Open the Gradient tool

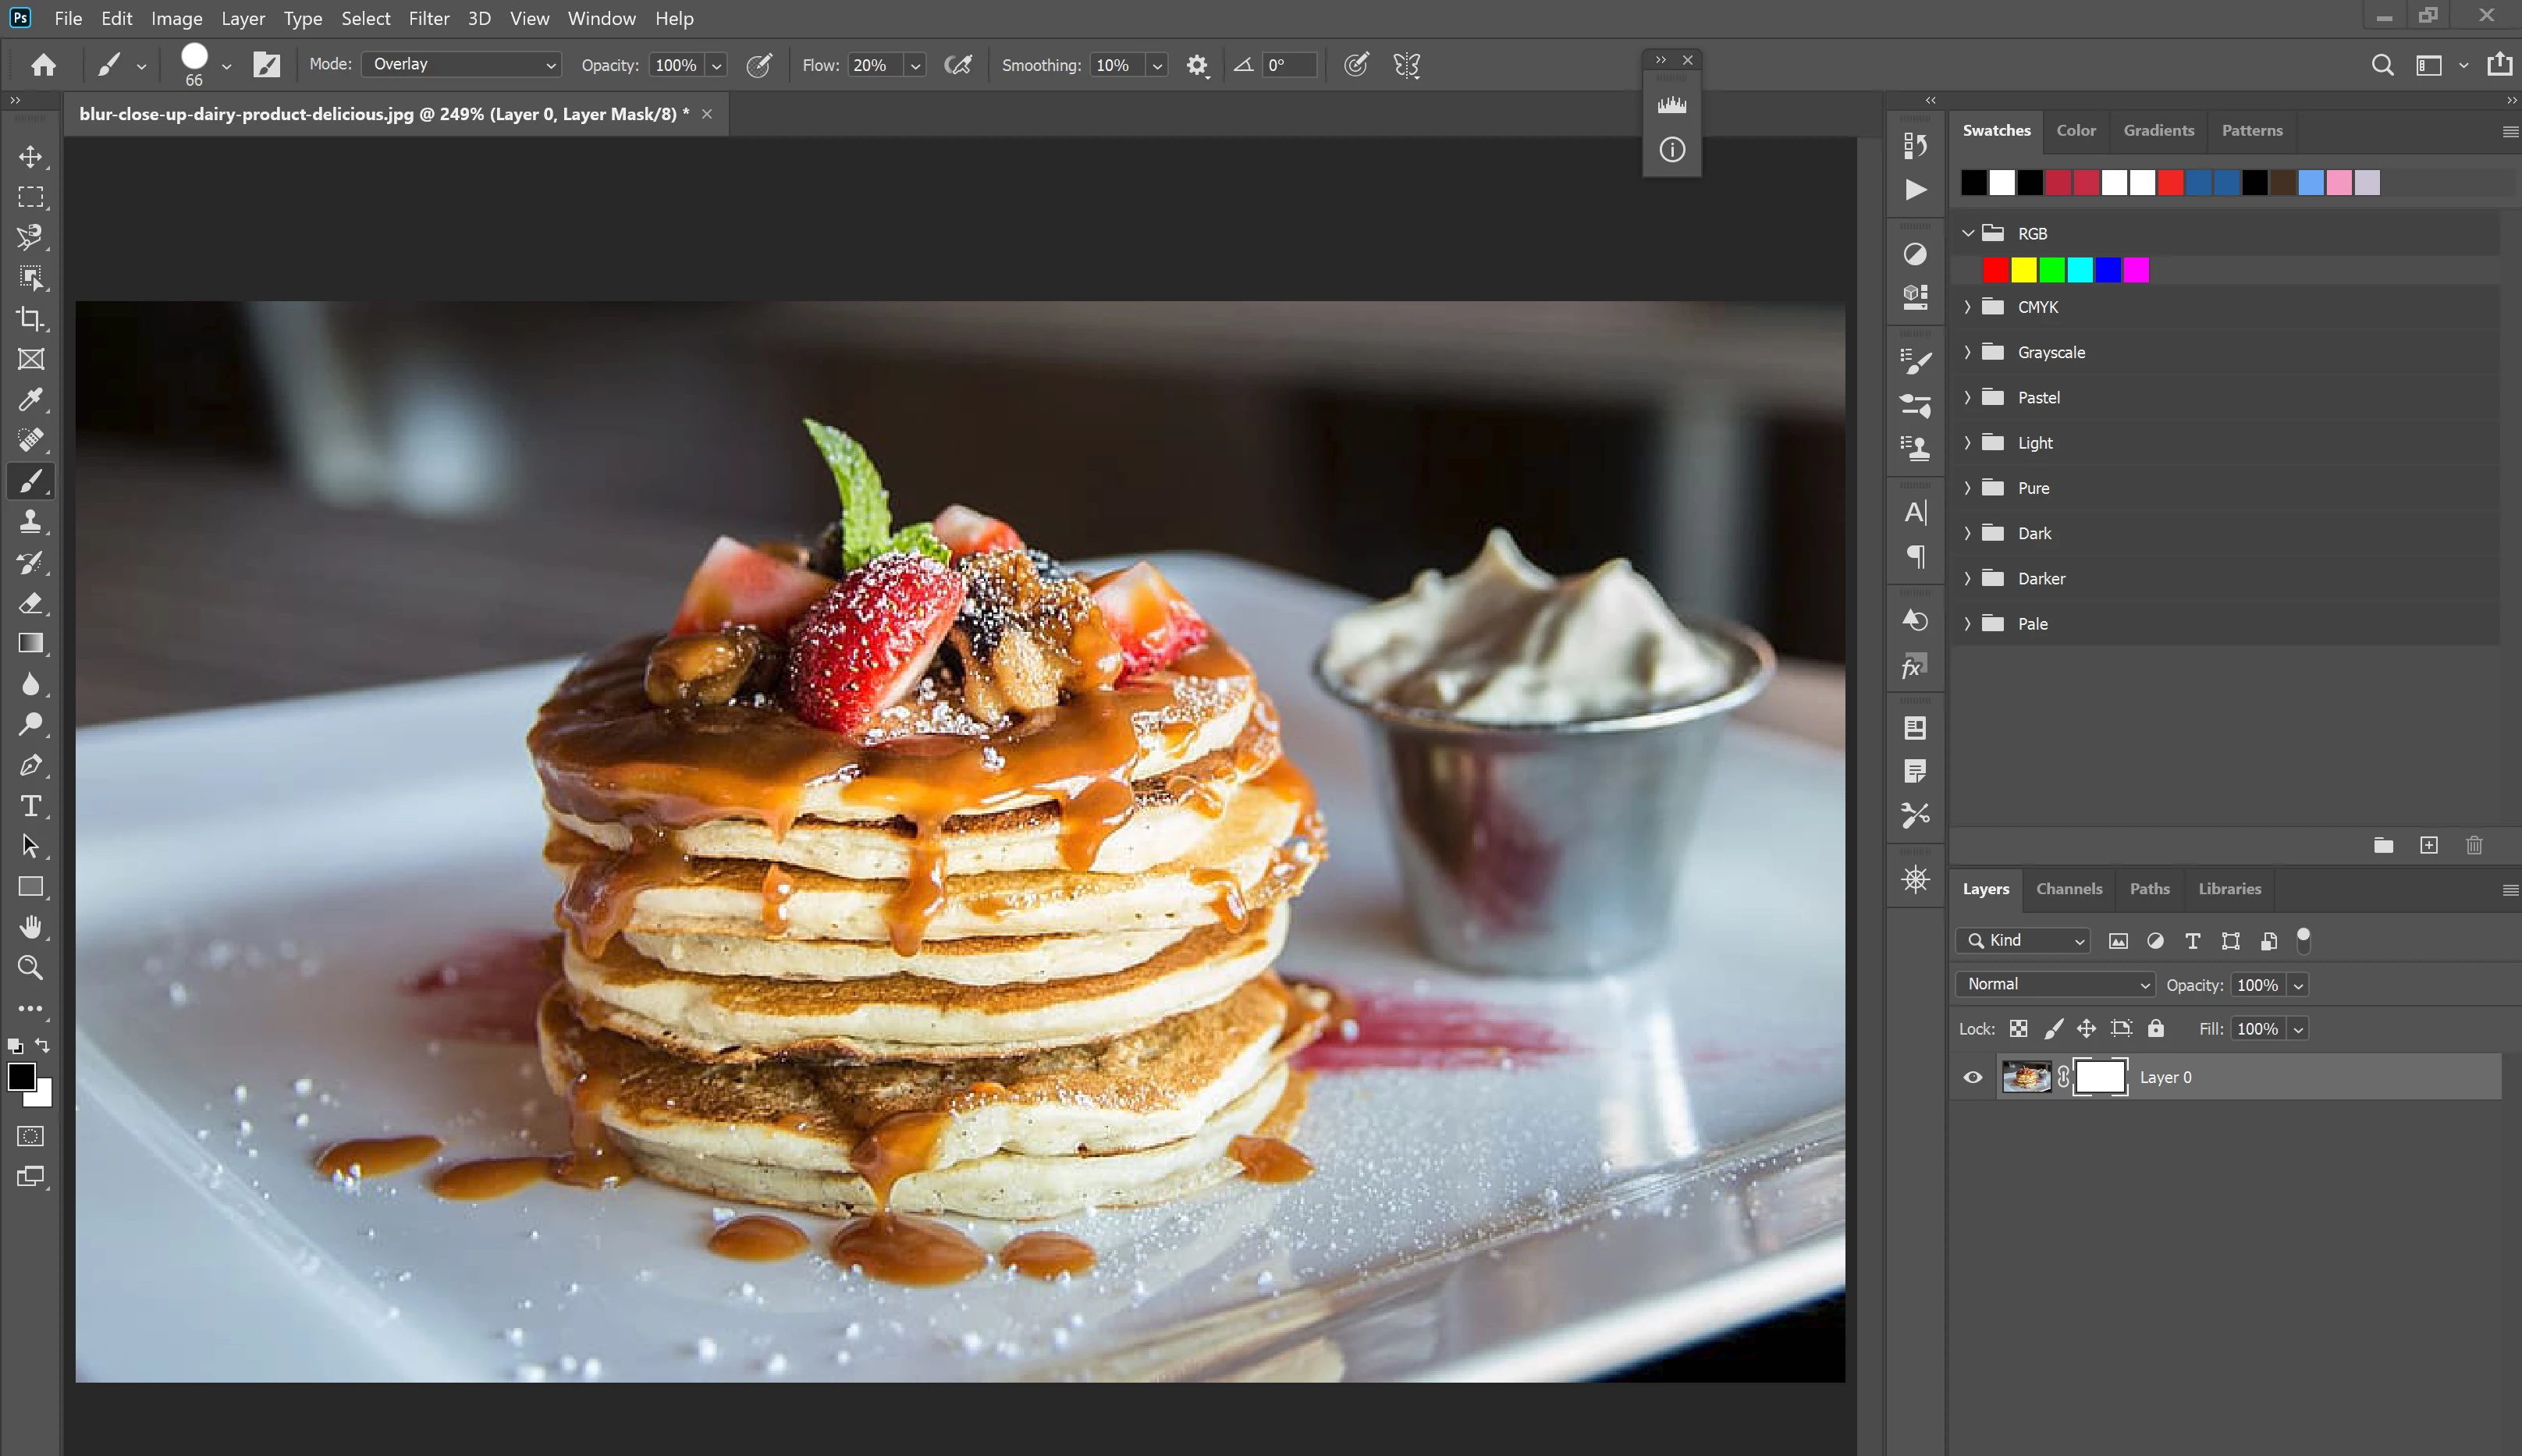point(30,643)
